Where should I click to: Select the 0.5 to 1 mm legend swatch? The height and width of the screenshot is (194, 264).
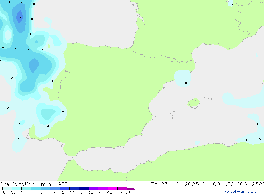[x=17, y=189]
